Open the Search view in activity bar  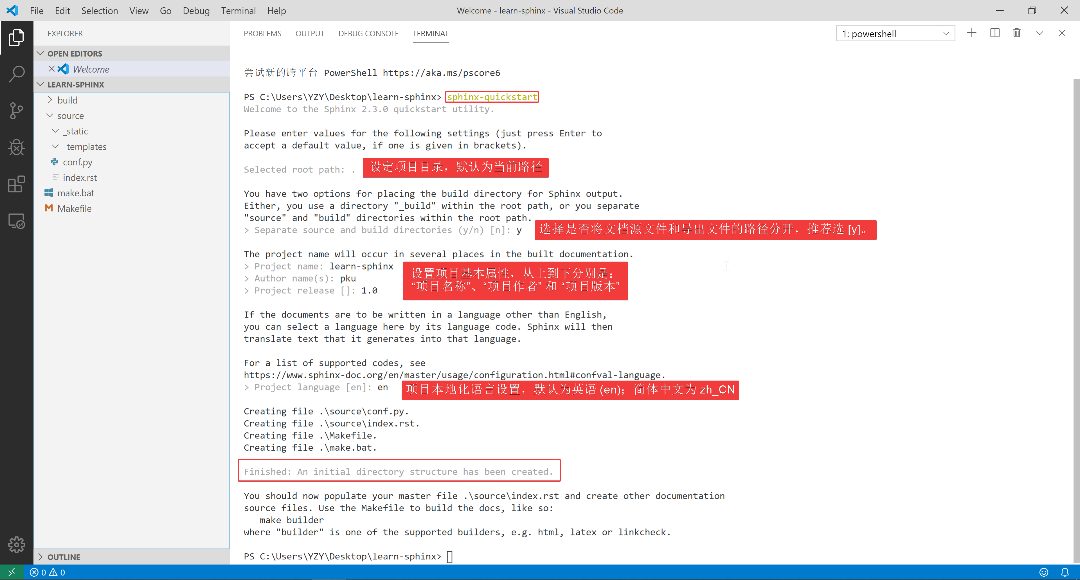16,74
